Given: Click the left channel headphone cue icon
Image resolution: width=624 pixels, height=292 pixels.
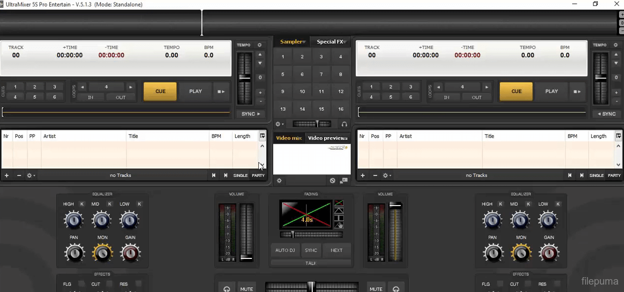Looking at the screenshot, I should coord(227,289).
